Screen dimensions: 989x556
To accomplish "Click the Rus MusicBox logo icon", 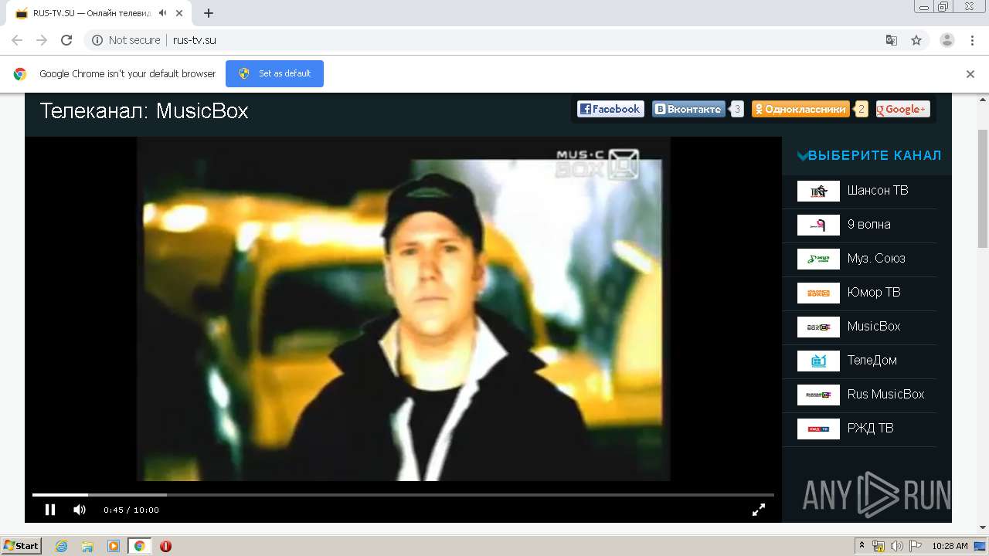I will (x=818, y=395).
